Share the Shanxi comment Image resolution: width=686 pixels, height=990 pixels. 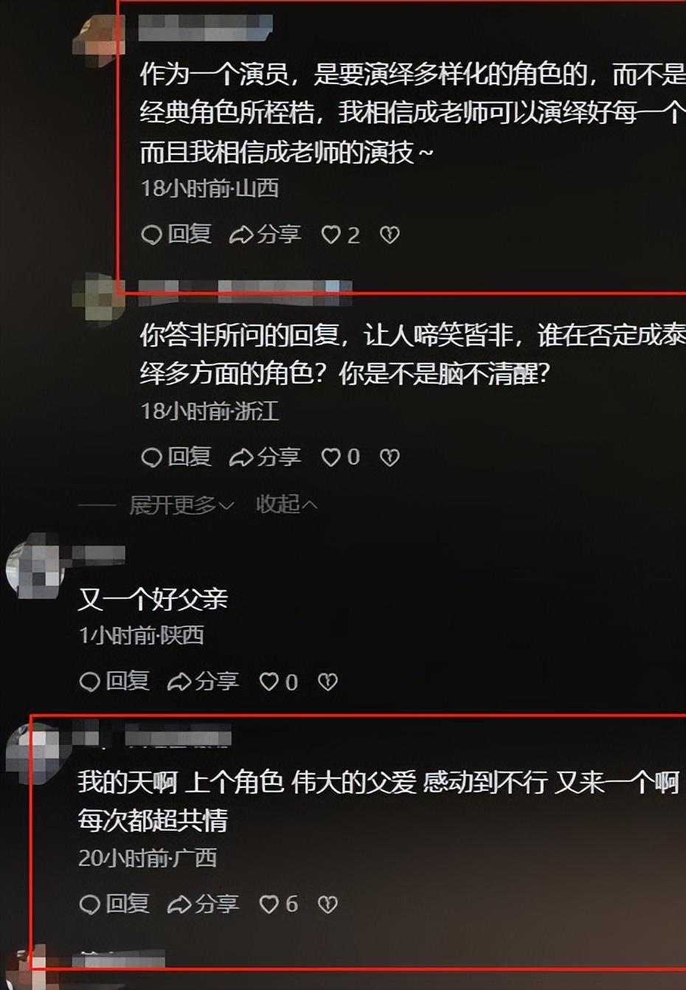tap(265, 235)
